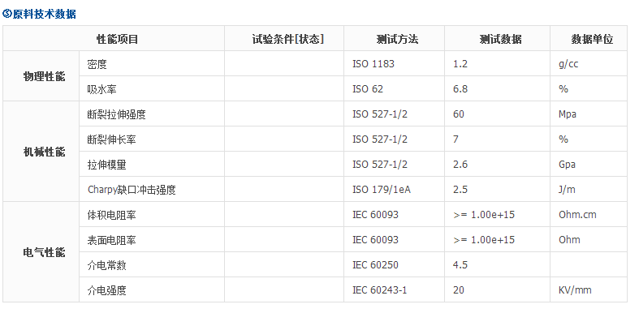This screenshot has width=639, height=313.
Task: Select ISO 1183 test method cell
Action: (394, 63)
